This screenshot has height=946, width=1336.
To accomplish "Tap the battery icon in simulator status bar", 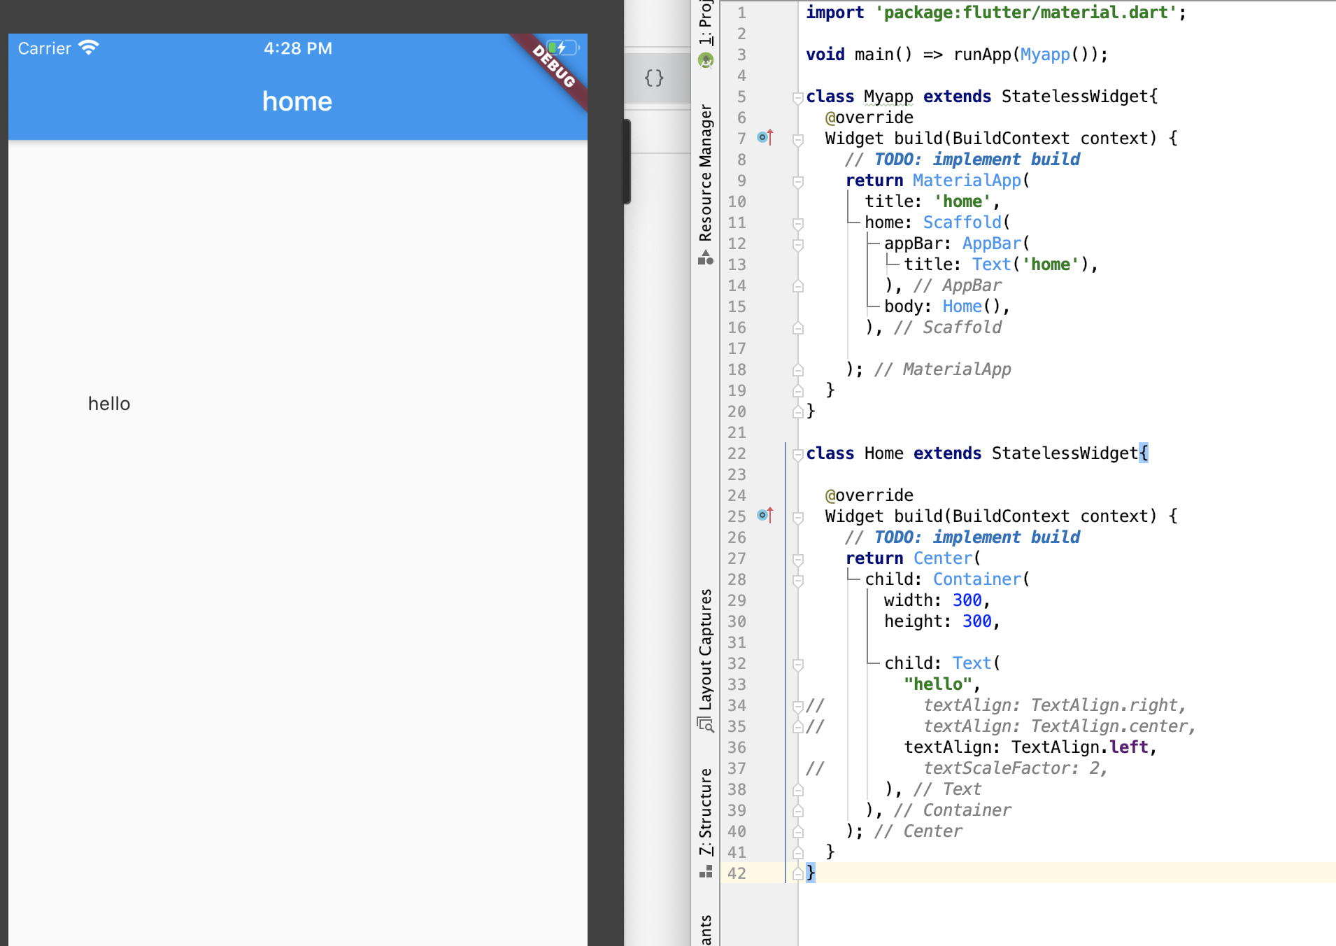I will coord(562,48).
